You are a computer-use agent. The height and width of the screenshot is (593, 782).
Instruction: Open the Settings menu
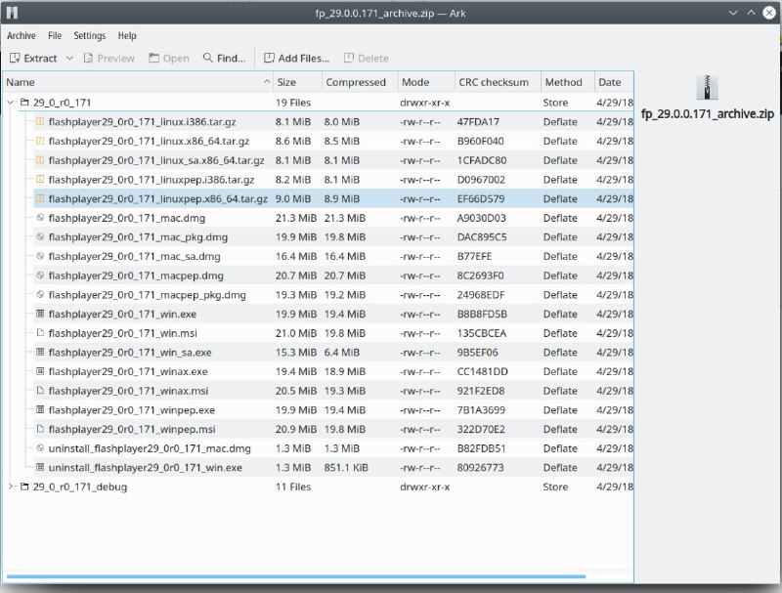coord(90,36)
